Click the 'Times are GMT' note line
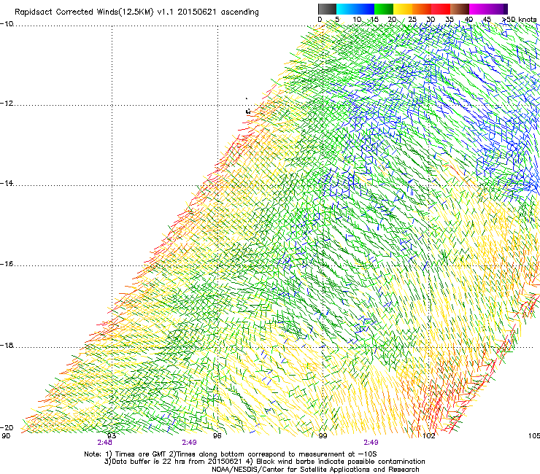 pyautogui.click(x=231, y=454)
